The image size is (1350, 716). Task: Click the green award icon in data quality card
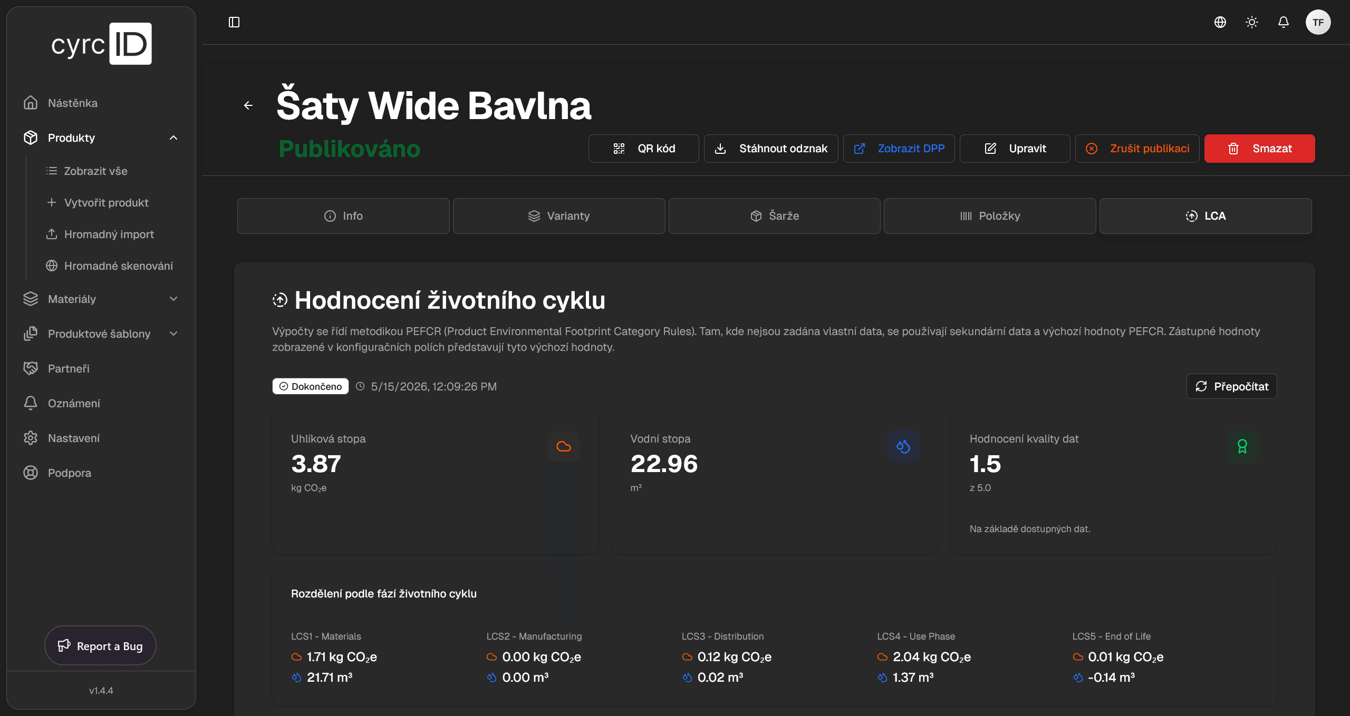(1242, 447)
